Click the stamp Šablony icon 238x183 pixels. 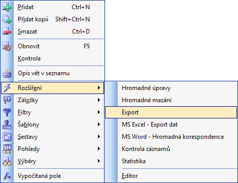click(7, 125)
